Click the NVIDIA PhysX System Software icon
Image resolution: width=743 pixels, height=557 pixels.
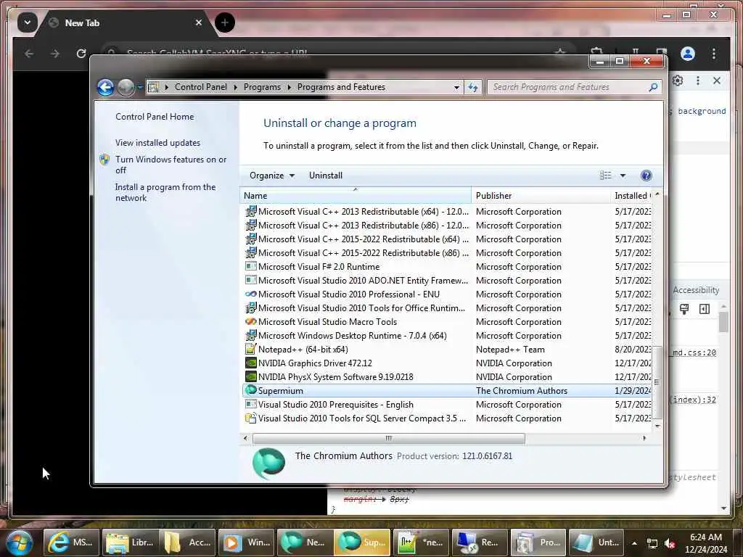click(250, 376)
